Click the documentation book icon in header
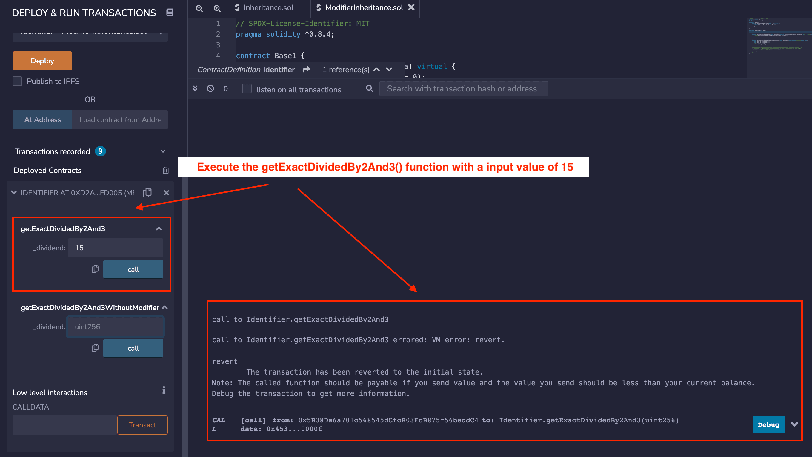 (x=170, y=13)
